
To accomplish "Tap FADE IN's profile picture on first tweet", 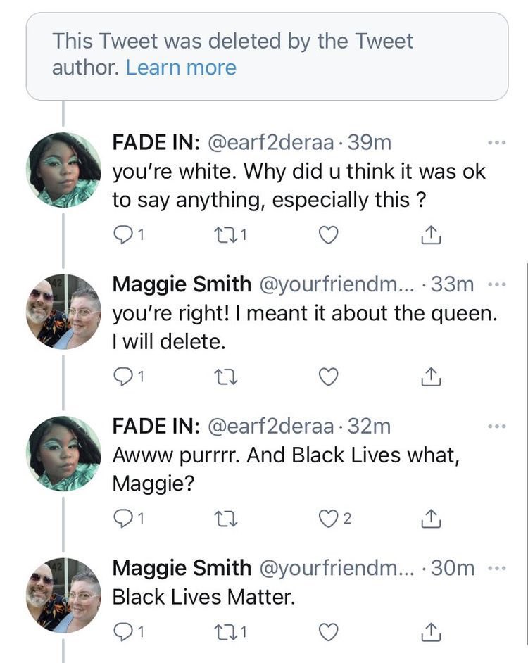I will click(x=63, y=170).
